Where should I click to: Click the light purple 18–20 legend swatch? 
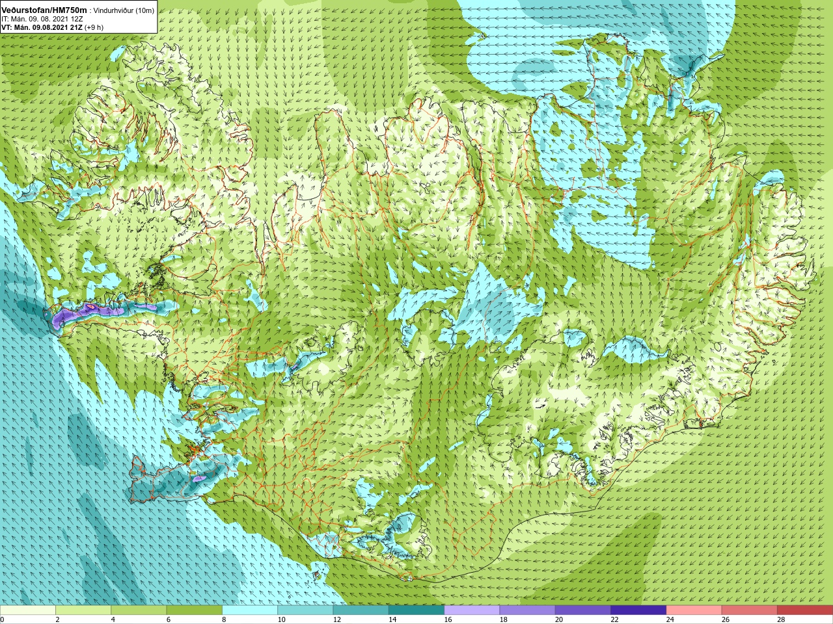click(527, 610)
